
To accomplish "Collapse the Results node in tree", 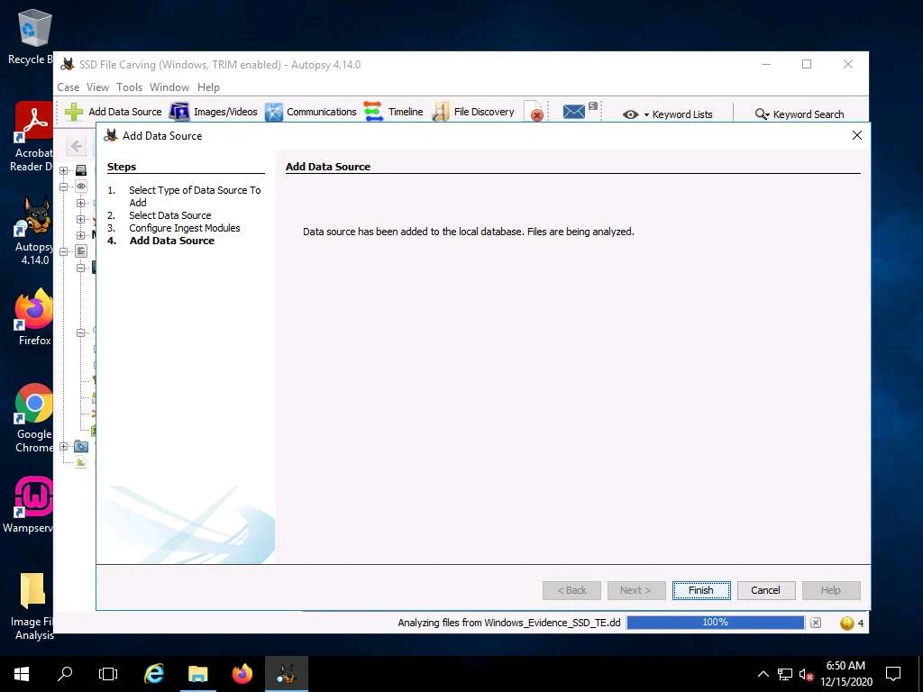I will 64,251.
